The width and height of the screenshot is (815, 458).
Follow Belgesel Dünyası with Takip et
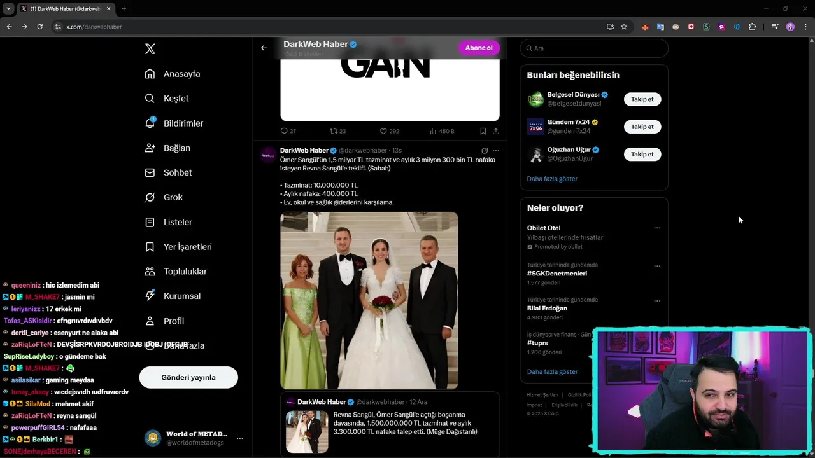point(642,99)
